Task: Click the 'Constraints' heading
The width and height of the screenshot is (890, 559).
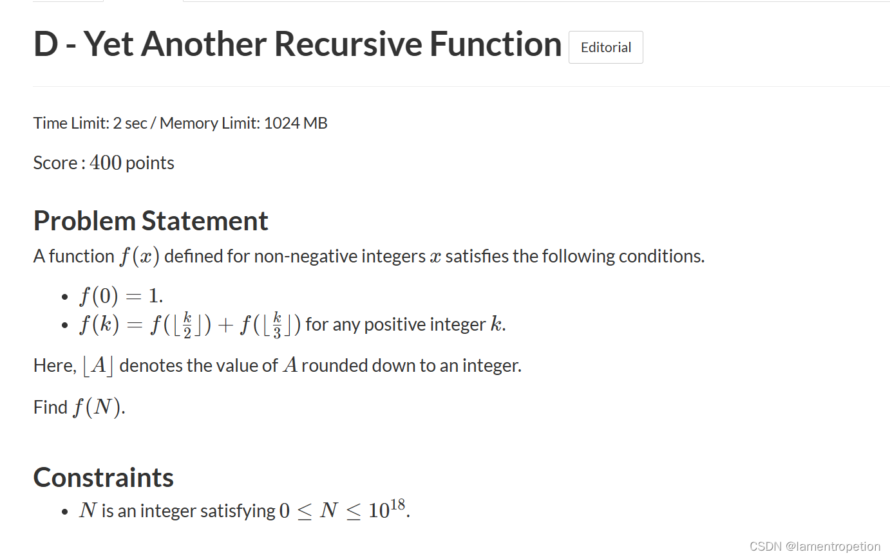Action: tap(103, 477)
